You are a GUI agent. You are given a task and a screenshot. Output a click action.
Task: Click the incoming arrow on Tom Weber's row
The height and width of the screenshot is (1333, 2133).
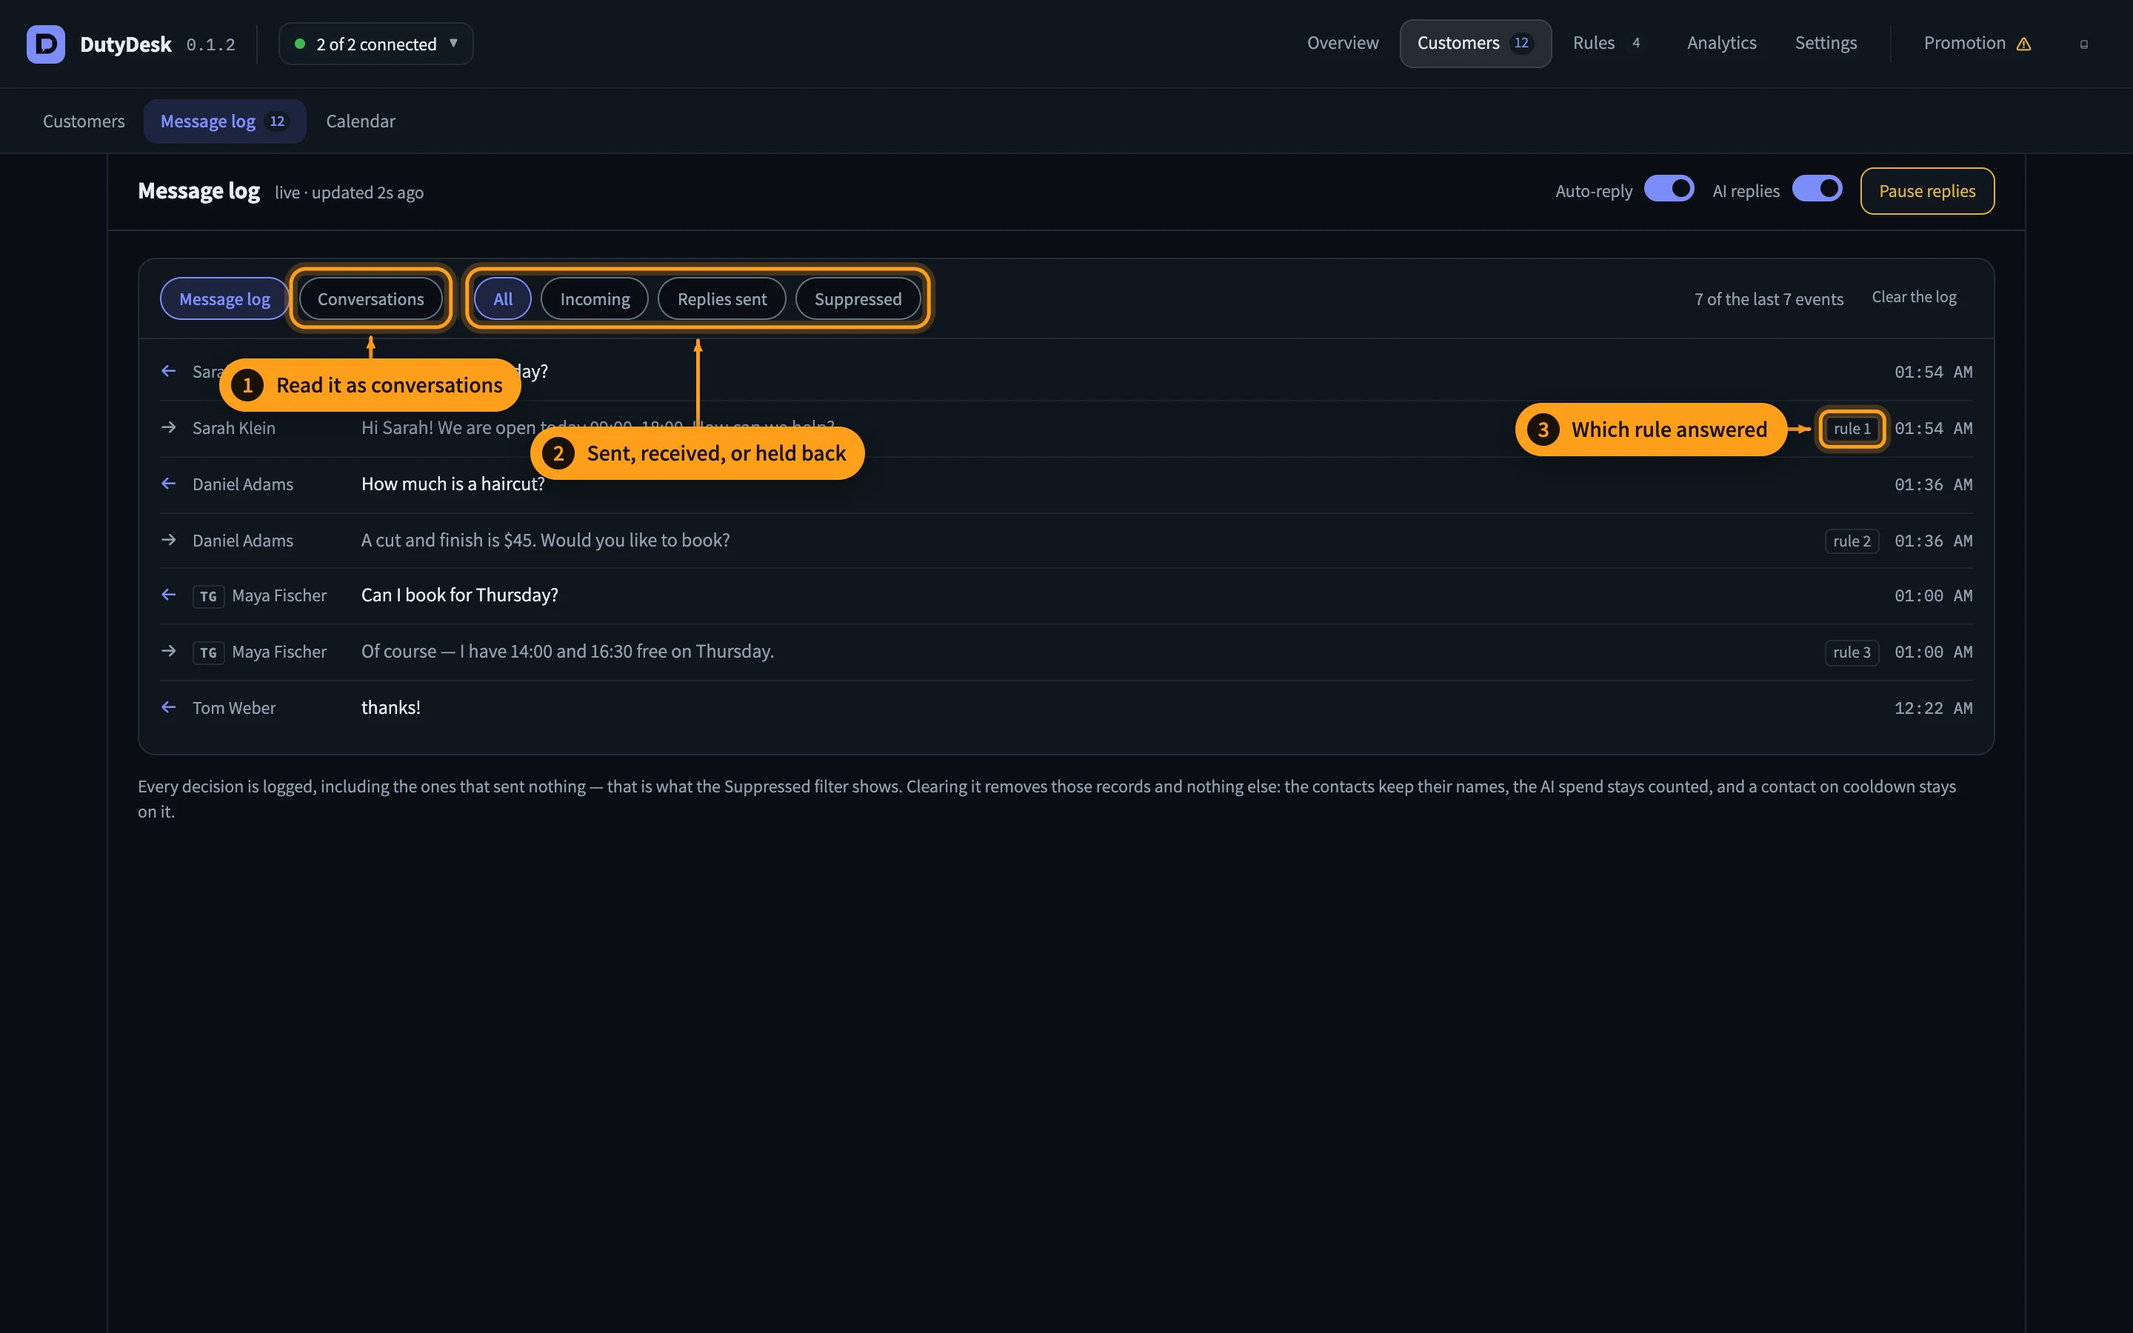168,707
